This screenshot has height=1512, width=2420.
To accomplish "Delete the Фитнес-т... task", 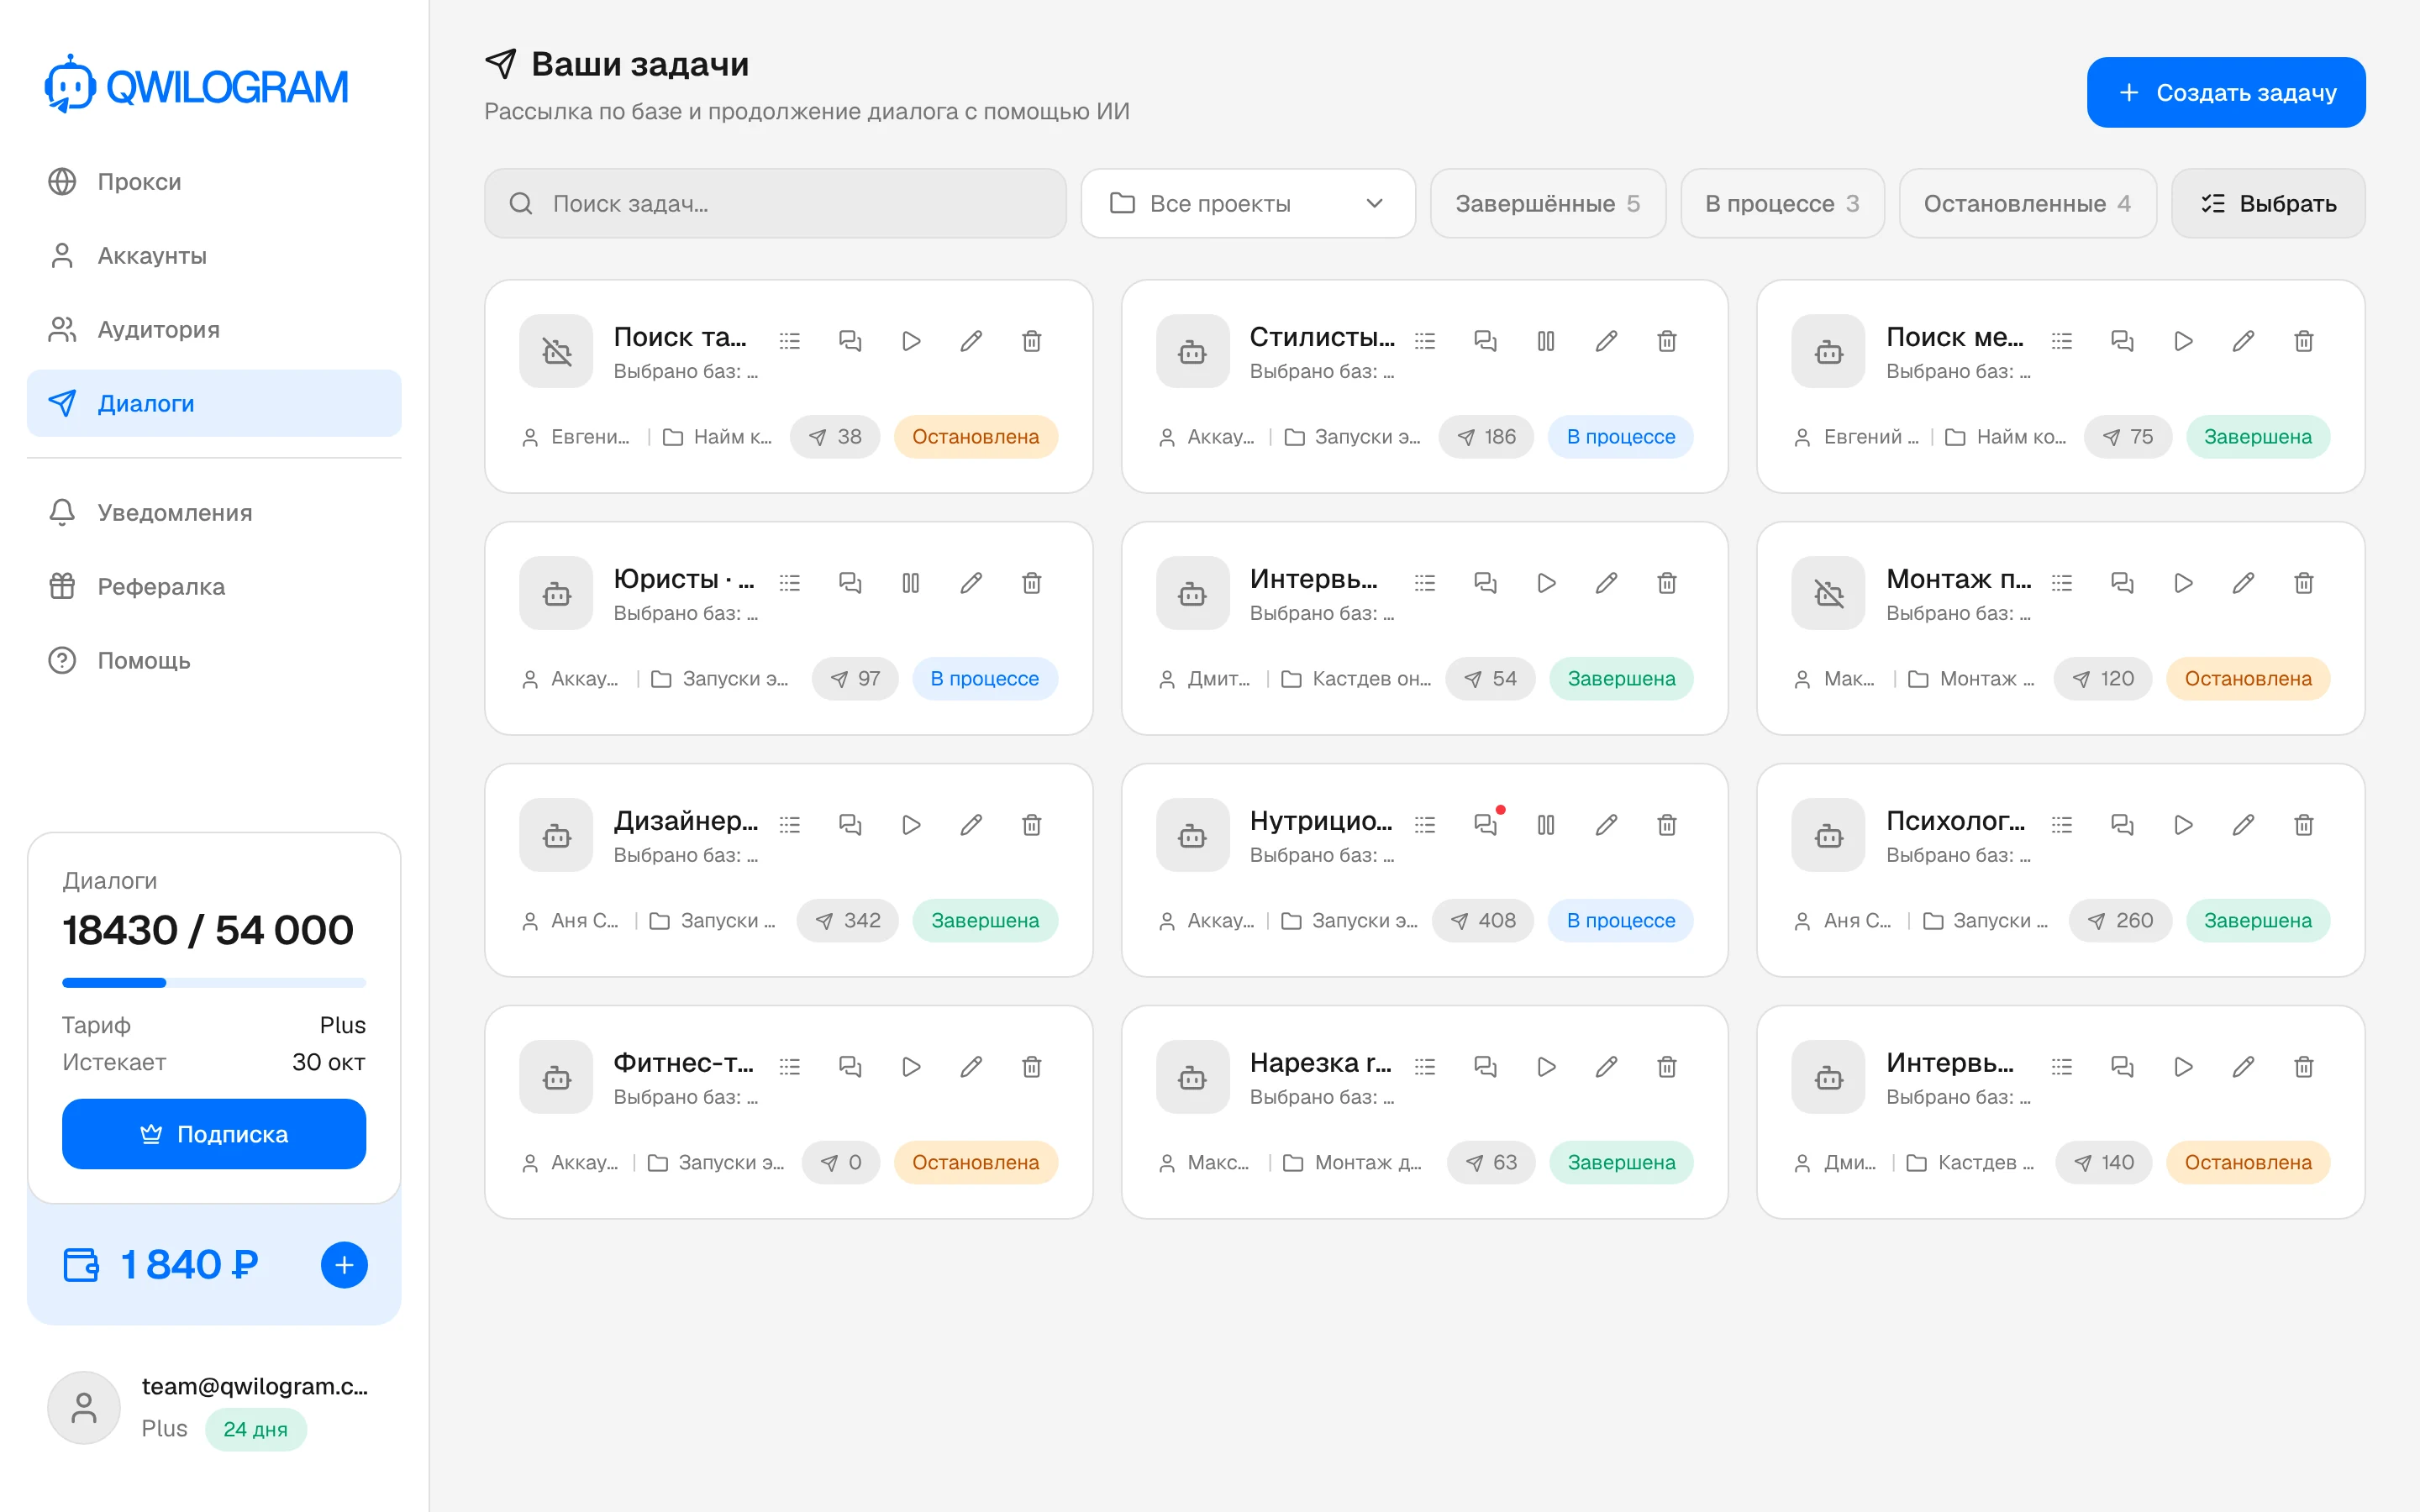I will click(1031, 1067).
